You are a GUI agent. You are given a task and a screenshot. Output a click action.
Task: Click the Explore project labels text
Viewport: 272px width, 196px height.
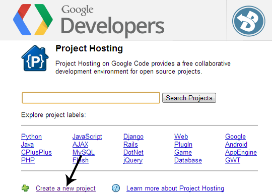pos(53,115)
